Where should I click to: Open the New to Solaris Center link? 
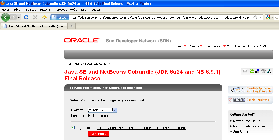[249, 126]
